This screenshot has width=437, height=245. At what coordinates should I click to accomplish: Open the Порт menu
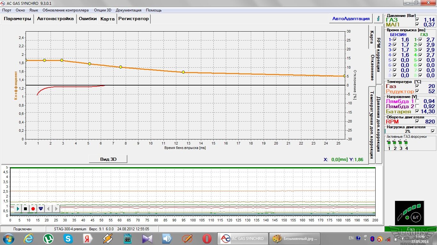tap(7, 10)
